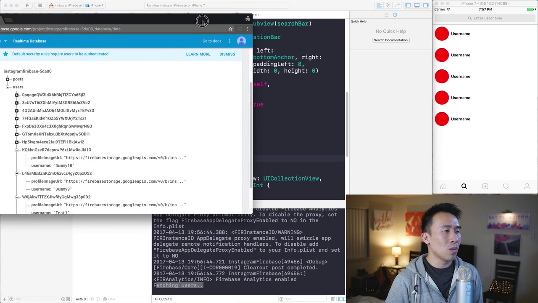The width and height of the screenshot is (538, 303).
Task: Toggle the Xcode Navigator panel
Action: point(408,5)
